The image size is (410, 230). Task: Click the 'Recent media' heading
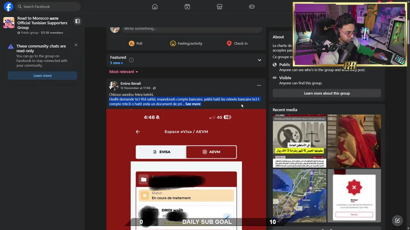285,110
